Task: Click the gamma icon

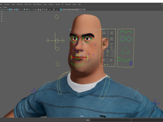Action: click(54, 9)
